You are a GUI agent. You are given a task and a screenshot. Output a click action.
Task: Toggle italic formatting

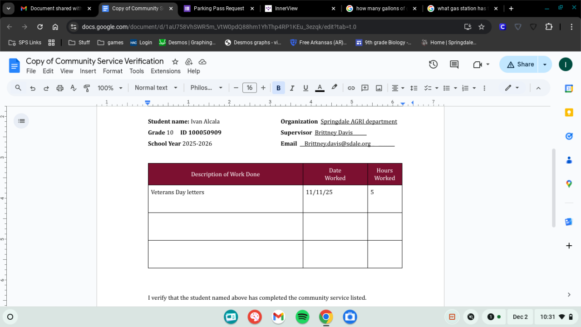[292, 88]
